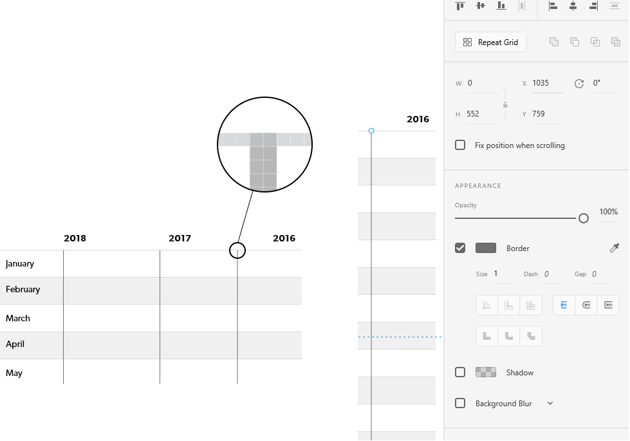Uncheck the Border option

(460, 248)
